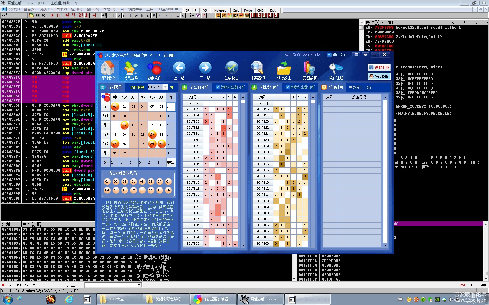Click the HBP toolbar icon
489x305 pixels.
pos(235,15)
